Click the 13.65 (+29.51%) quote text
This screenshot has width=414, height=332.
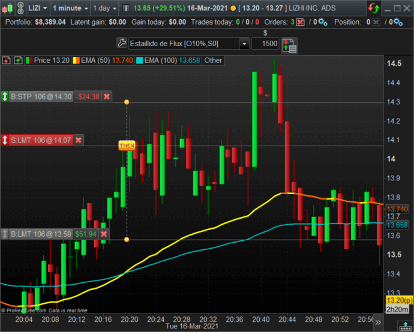click(x=159, y=8)
